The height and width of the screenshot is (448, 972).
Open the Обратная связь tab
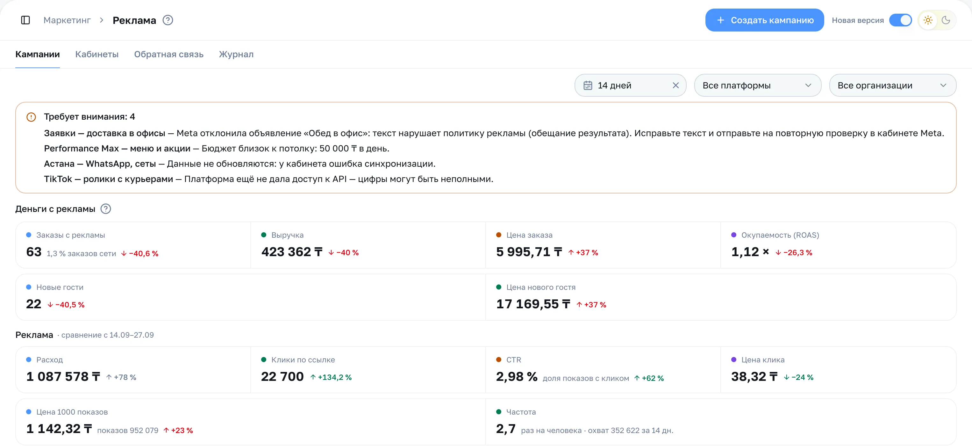169,54
